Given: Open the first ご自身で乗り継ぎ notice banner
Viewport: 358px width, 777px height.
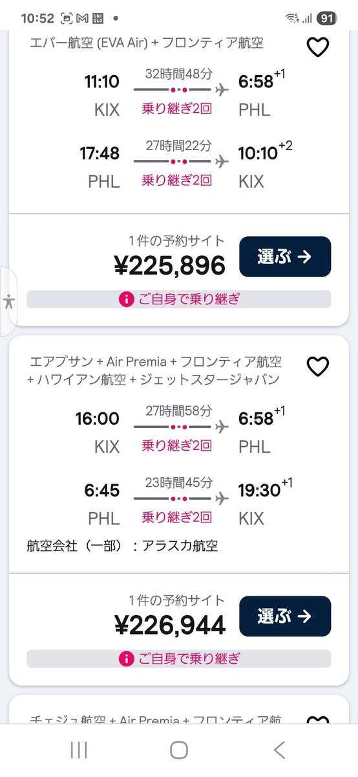Looking at the screenshot, I should (x=179, y=299).
